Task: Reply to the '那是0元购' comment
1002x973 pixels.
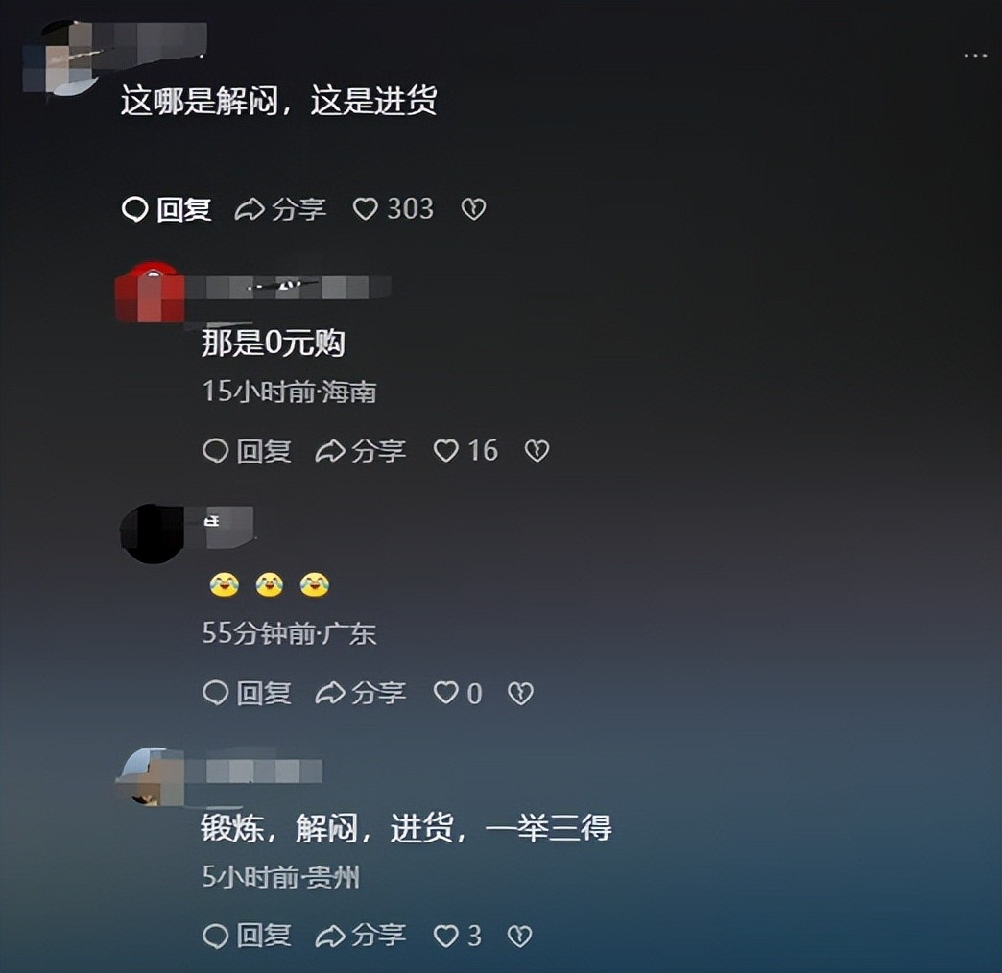Action: pos(247,451)
